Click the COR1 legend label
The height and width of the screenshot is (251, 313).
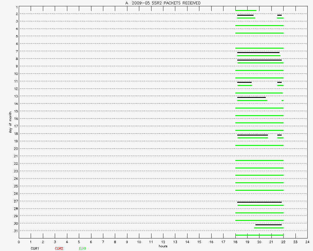(x=35, y=248)
